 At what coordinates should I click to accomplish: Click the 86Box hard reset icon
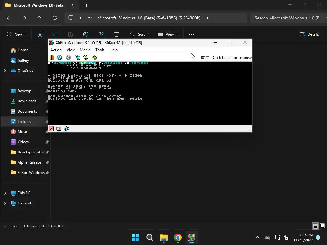(x=59, y=57)
